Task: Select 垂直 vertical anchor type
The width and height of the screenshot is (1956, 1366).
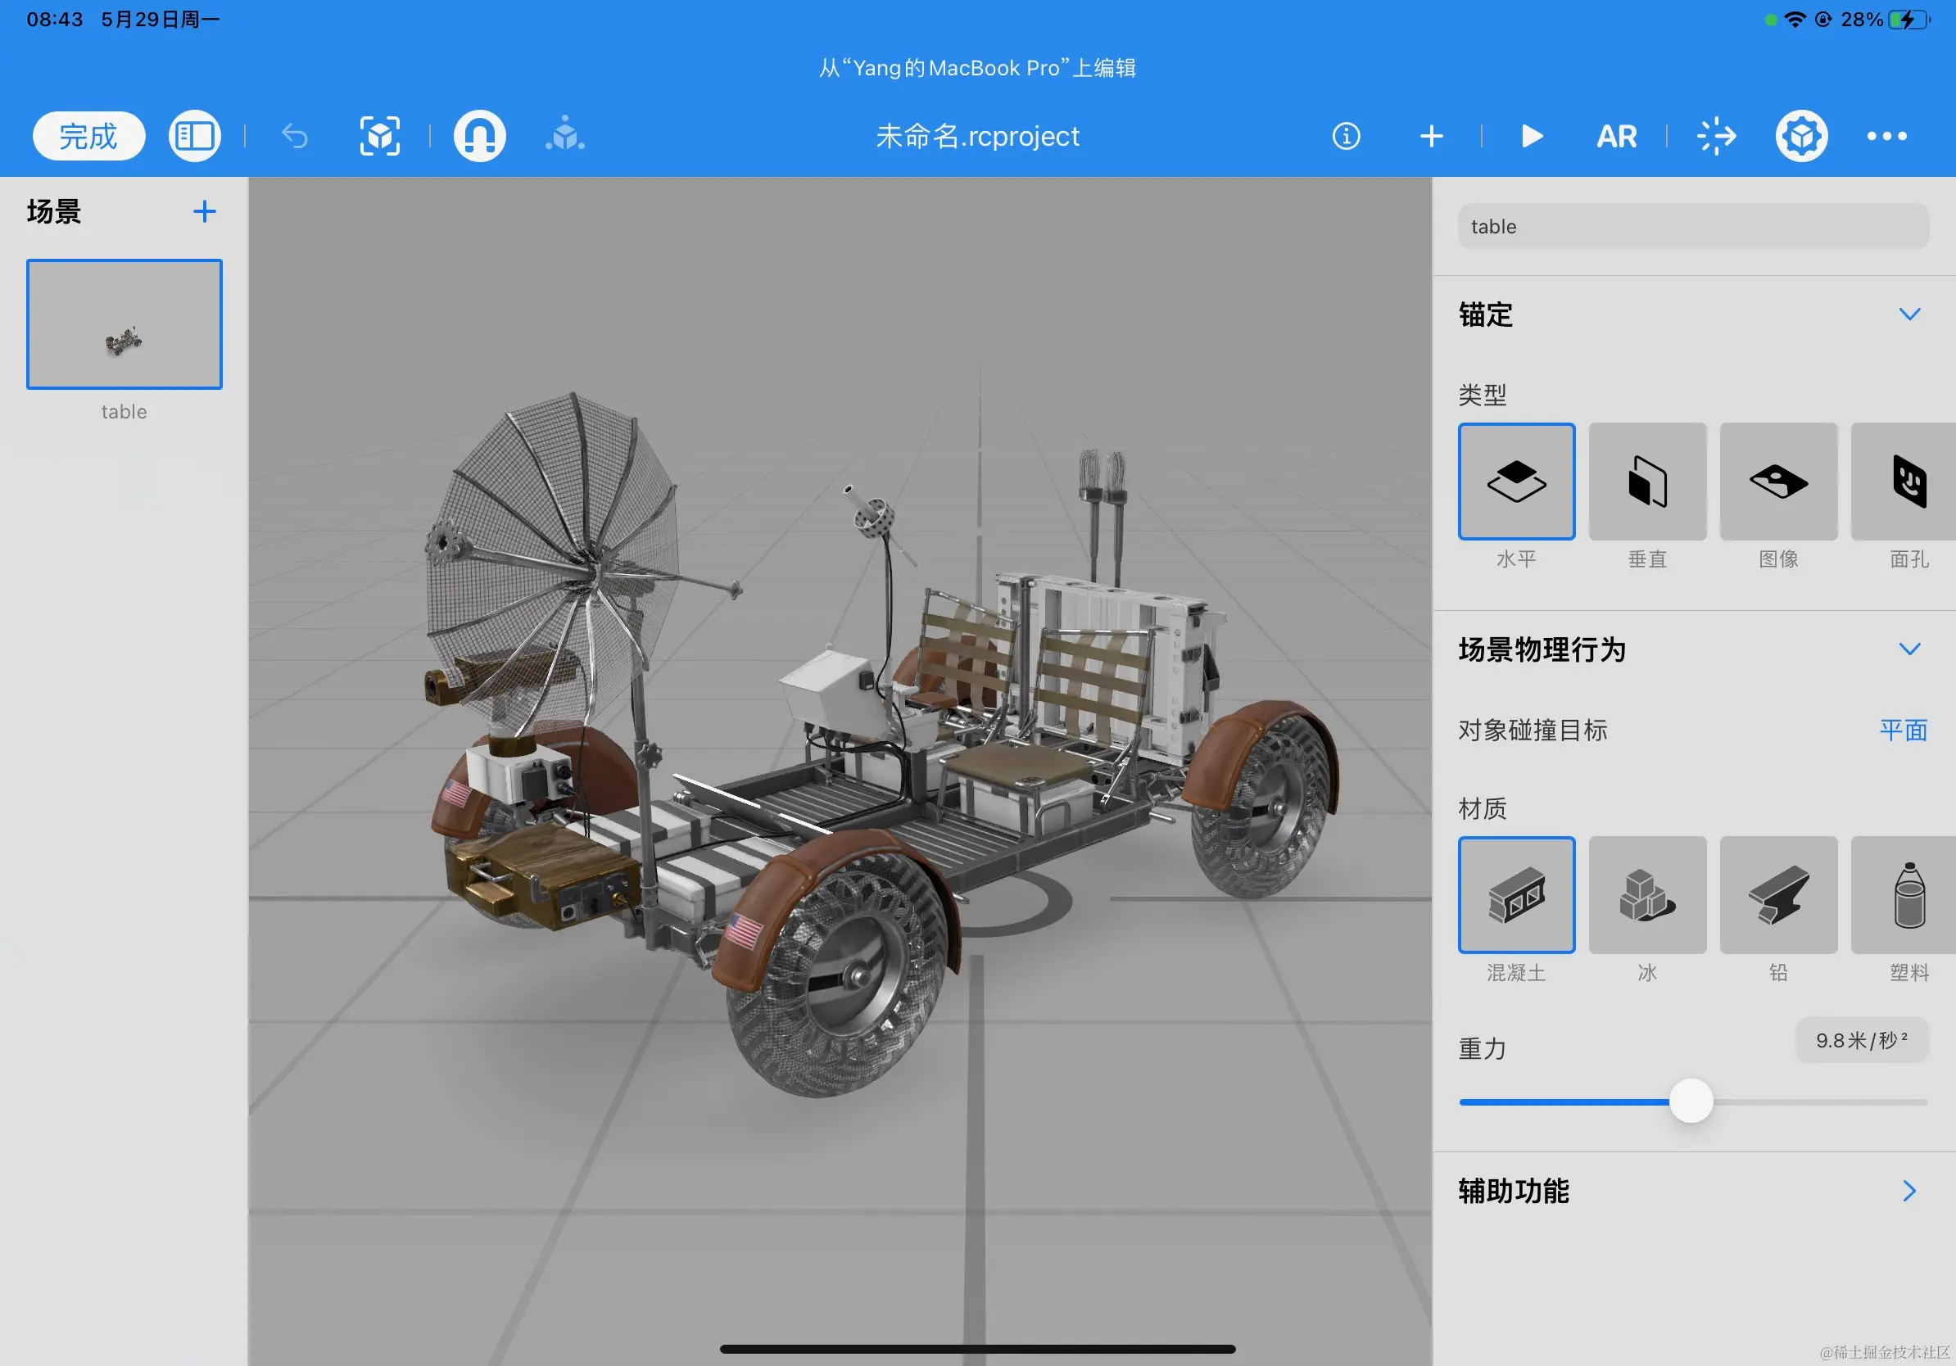Action: pyautogui.click(x=1646, y=482)
